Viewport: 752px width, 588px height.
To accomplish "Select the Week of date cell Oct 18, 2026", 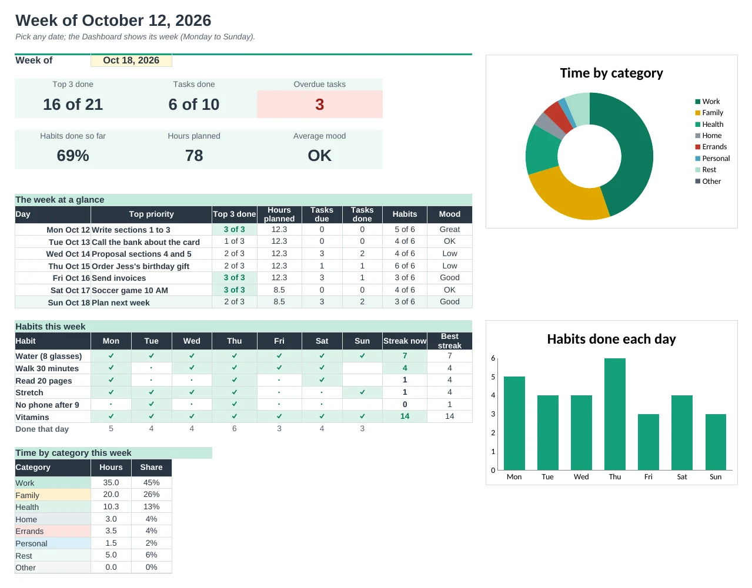I will click(x=131, y=60).
